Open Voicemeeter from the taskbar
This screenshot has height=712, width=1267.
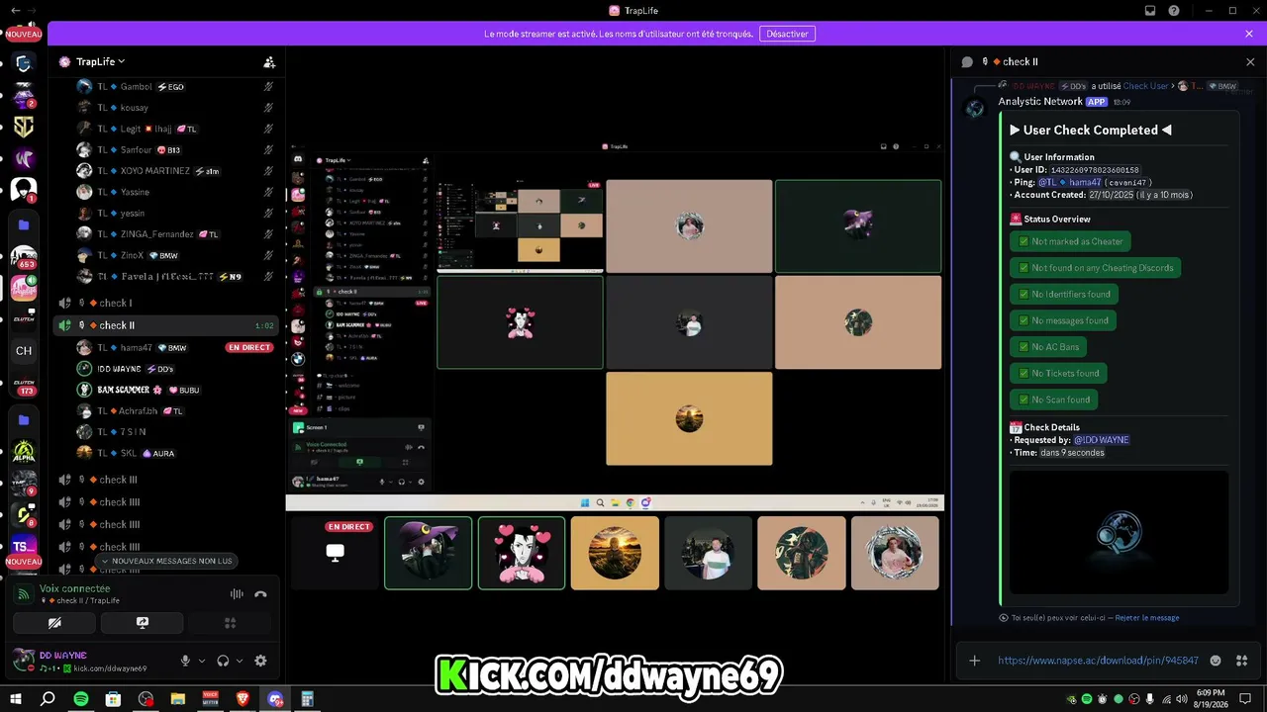tap(211, 699)
